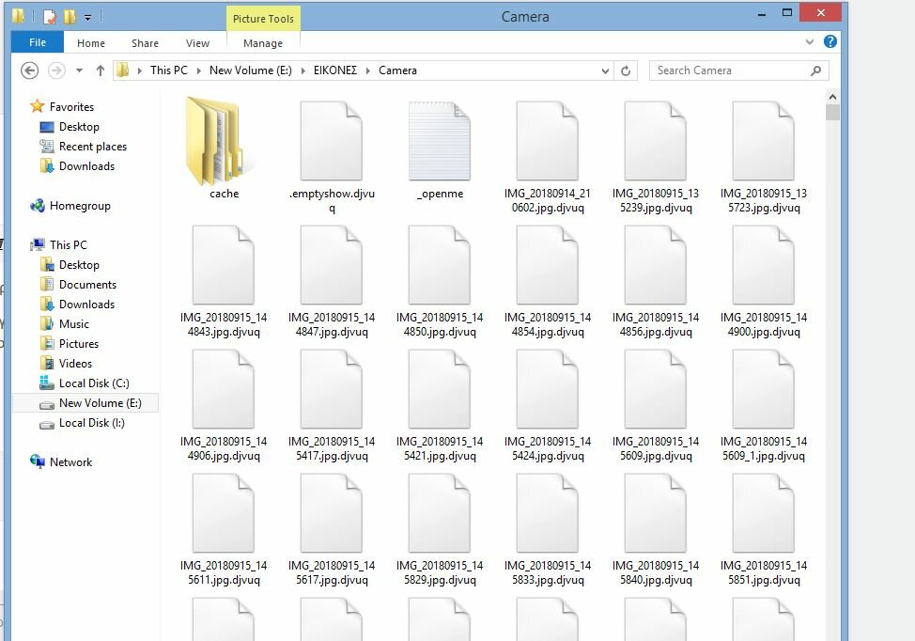Viewport: 915px width, 641px height.
Task: Select the _openme text file
Action: pyautogui.click(x=440, y=149)
